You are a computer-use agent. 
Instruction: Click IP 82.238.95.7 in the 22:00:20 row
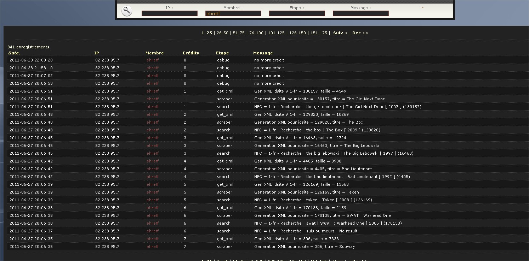[107, 60]
